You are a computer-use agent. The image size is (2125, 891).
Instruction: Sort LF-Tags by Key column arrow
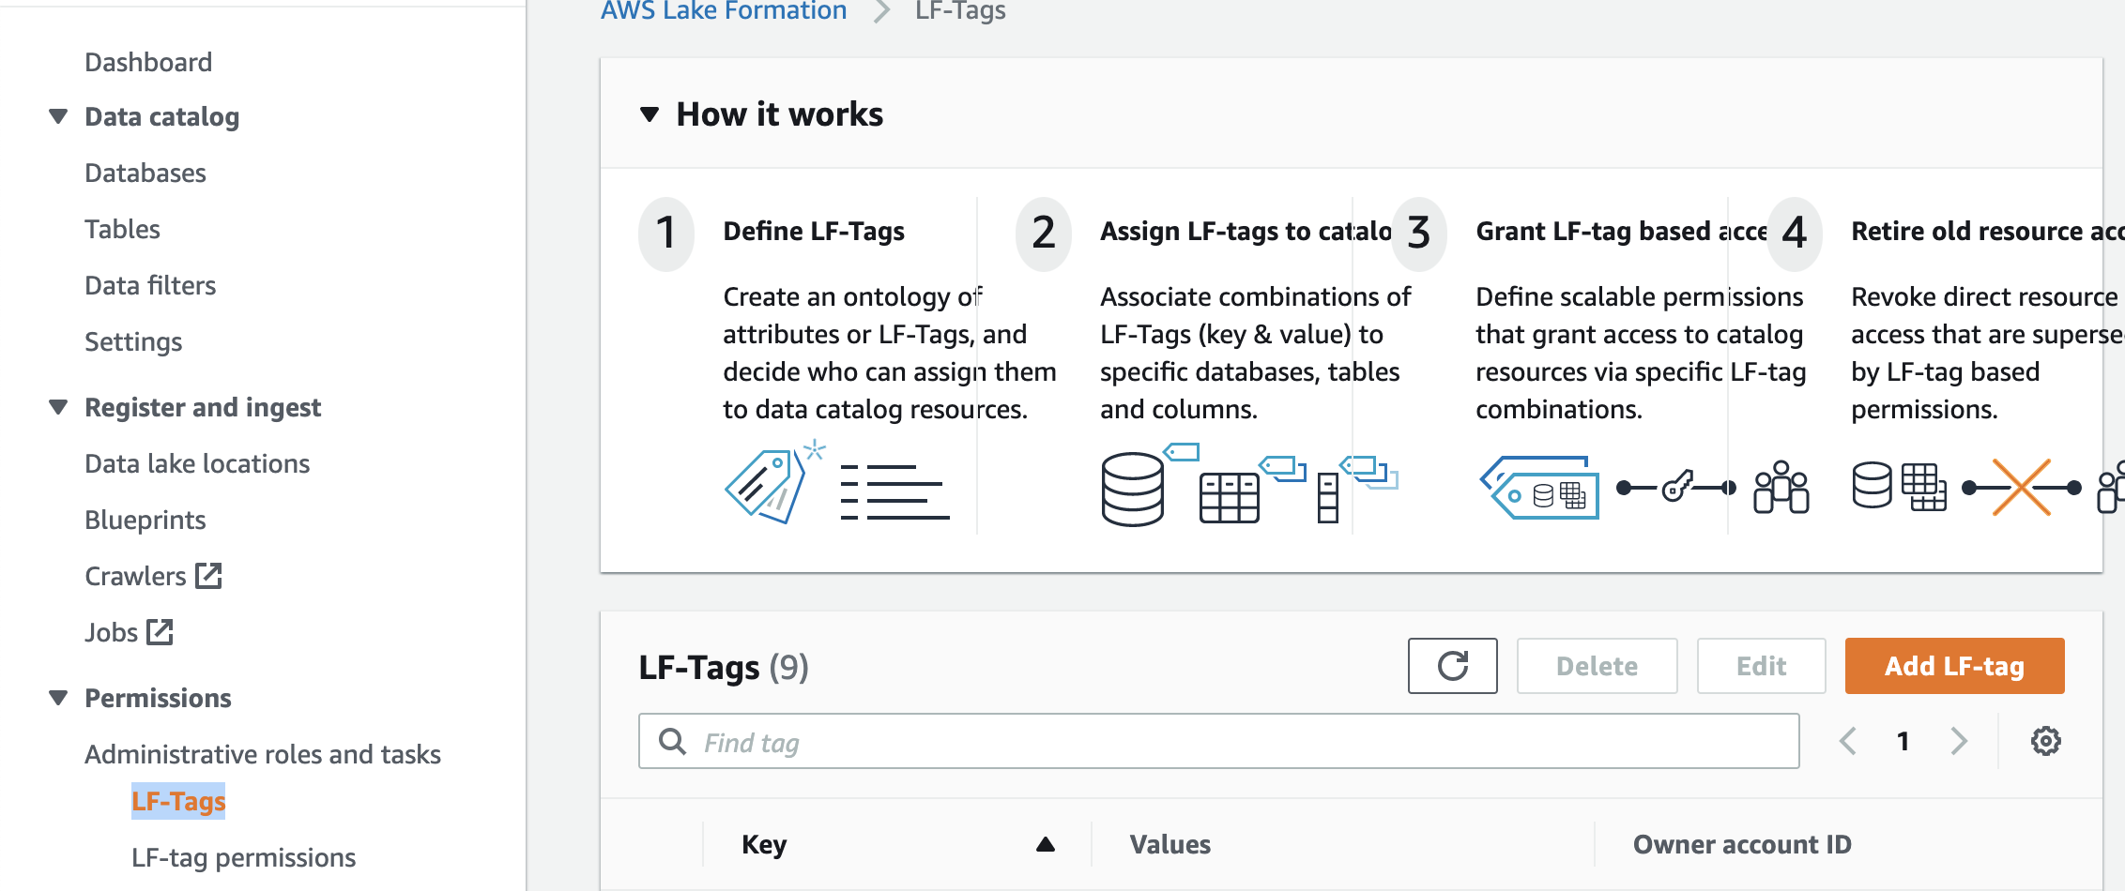click(1045, 845)
